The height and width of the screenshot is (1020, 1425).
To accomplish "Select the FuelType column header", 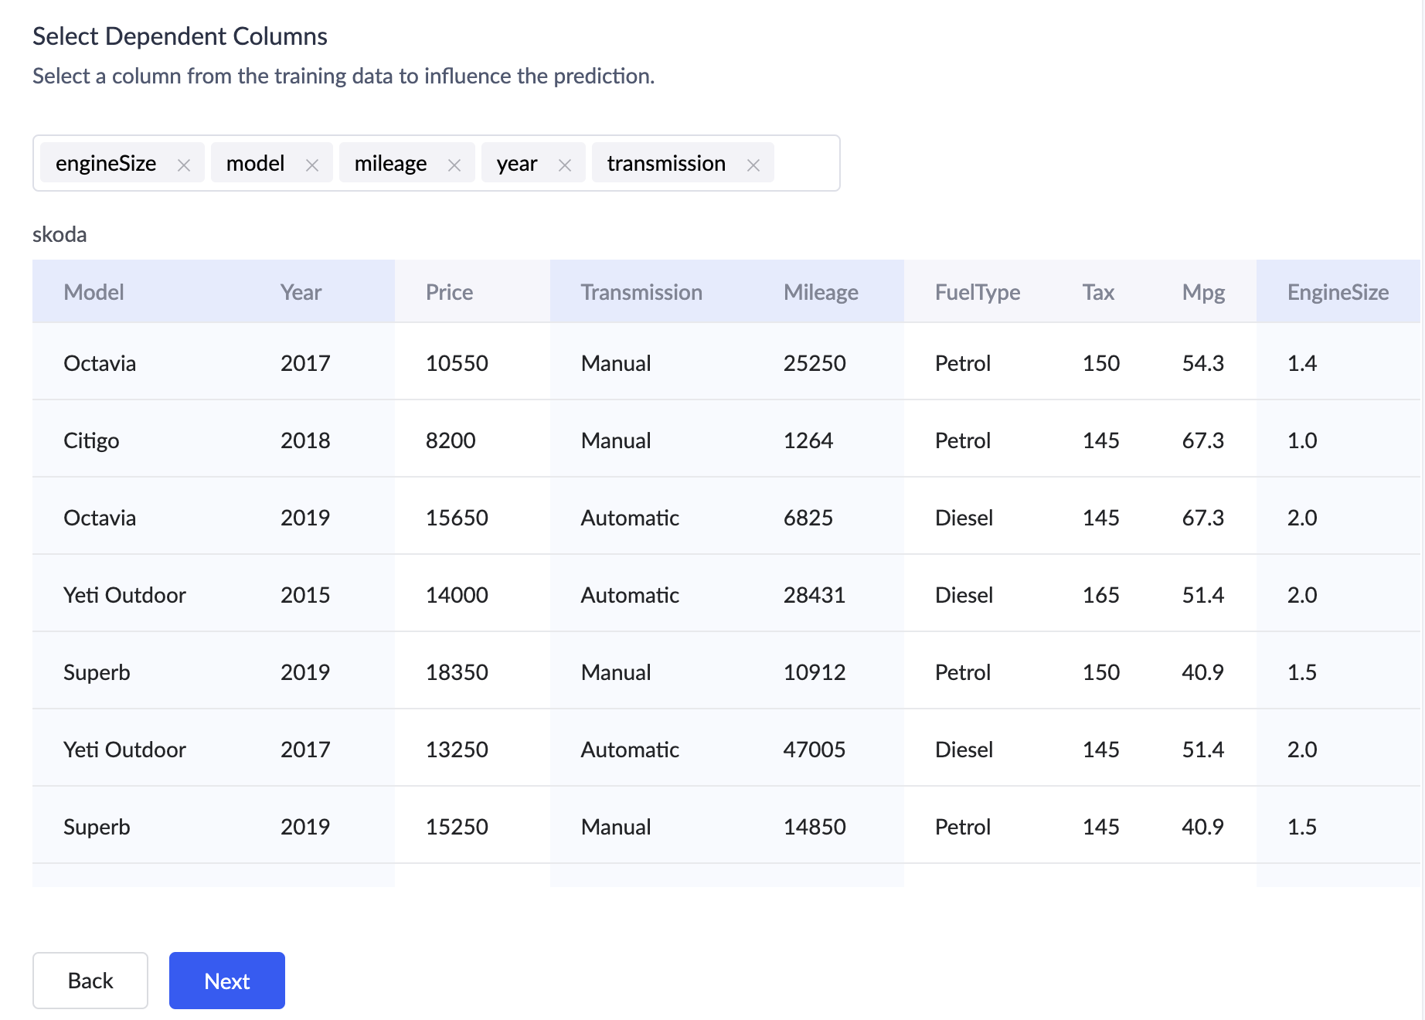I will click(x=977, y=292).
